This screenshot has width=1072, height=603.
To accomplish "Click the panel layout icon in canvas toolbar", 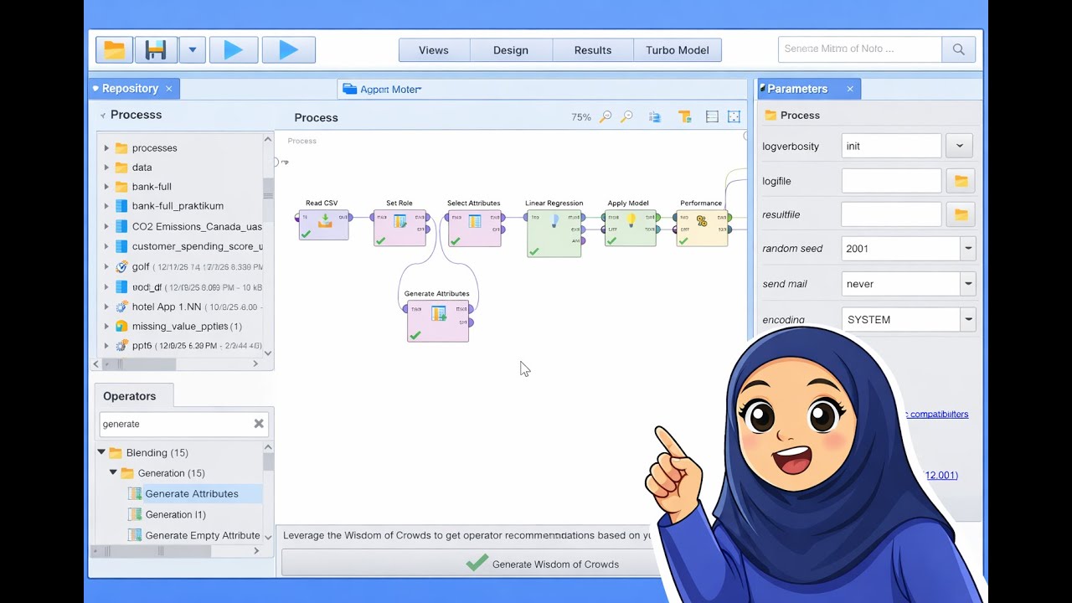I will pyautogui.click(x=712, y=117).
